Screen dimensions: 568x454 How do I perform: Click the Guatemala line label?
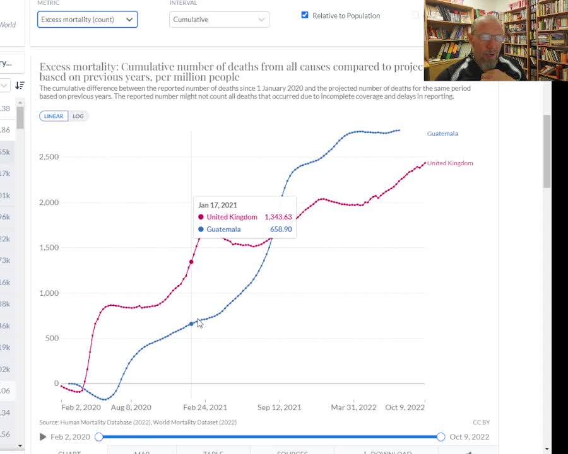tap(442, 134)
